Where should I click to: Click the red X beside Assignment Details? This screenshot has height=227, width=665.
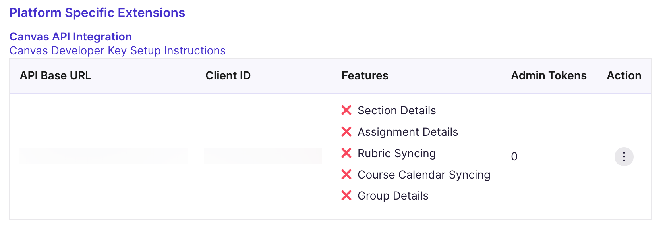point(346,132)
